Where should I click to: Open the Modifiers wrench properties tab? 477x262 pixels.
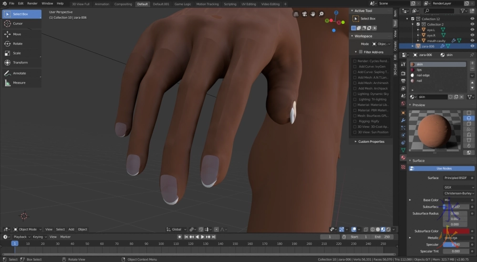403,121
